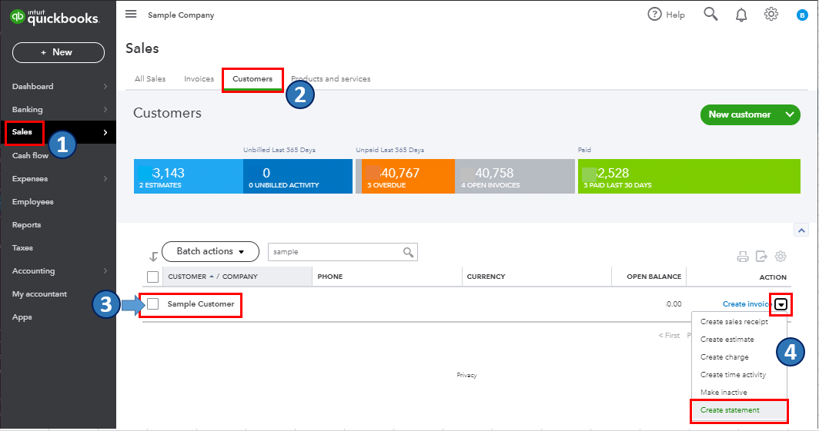Expand the Accounting sidebar chevron

tap(105, 271)
